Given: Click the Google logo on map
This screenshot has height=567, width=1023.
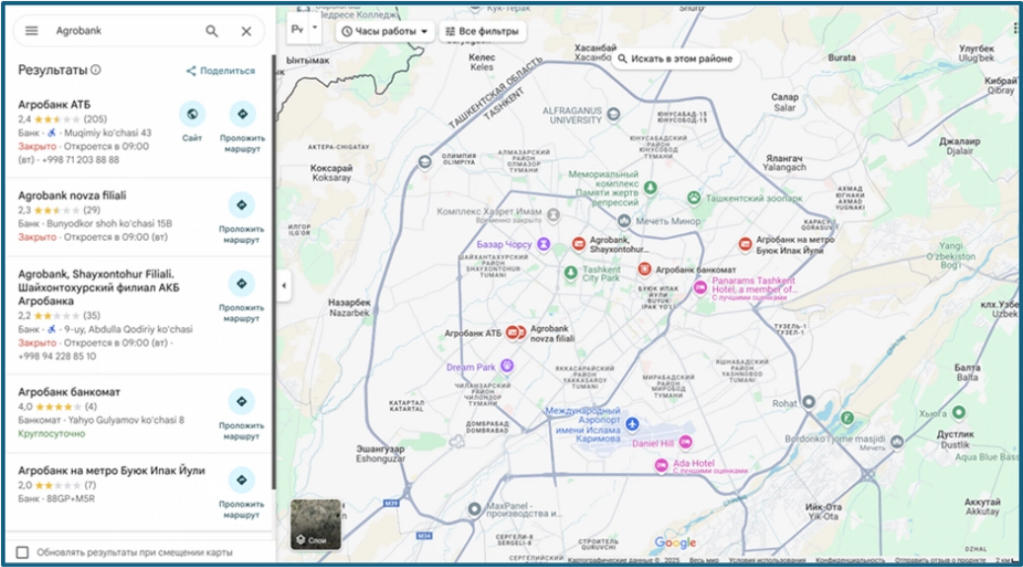Looking at the screenshot, I should click(675, 543).
